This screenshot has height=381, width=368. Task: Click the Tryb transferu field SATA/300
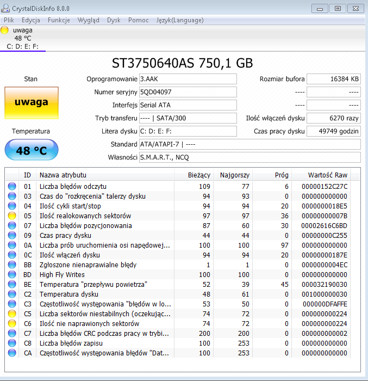pyautogui.click(x=188, y=118)
